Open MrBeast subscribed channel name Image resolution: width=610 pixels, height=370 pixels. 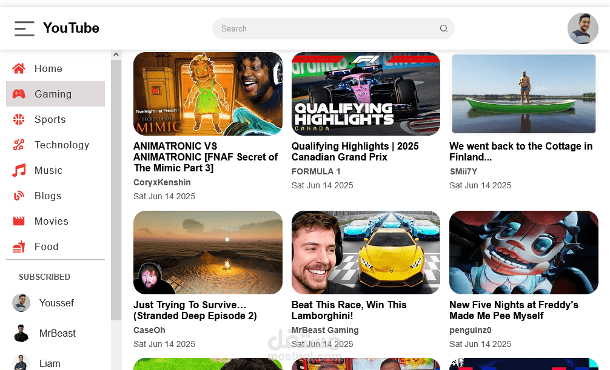58,333
